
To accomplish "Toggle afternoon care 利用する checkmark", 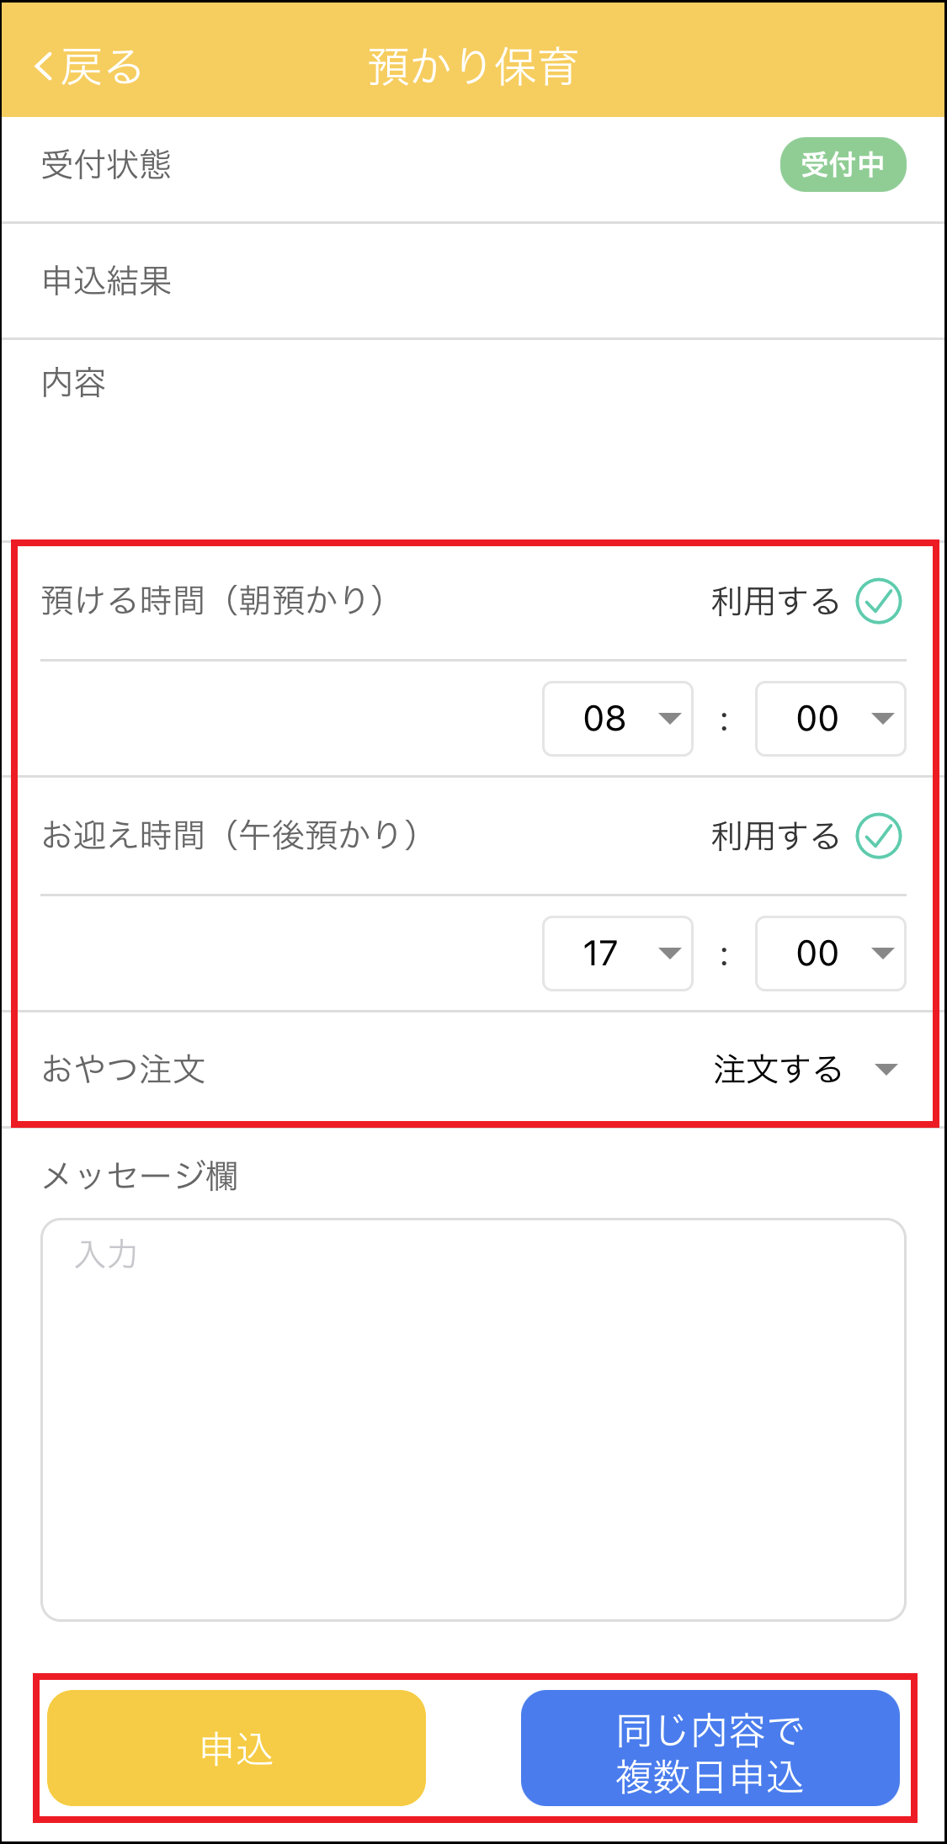I will pyautogui.click(x=878, y=836).
